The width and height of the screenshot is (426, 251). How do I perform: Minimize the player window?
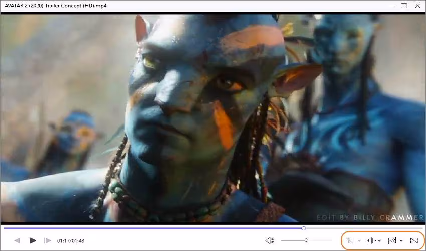pyautogui.click(x=390, y=6)
